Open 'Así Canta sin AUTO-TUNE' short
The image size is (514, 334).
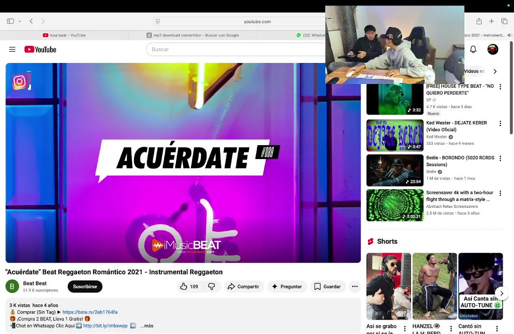480,286
